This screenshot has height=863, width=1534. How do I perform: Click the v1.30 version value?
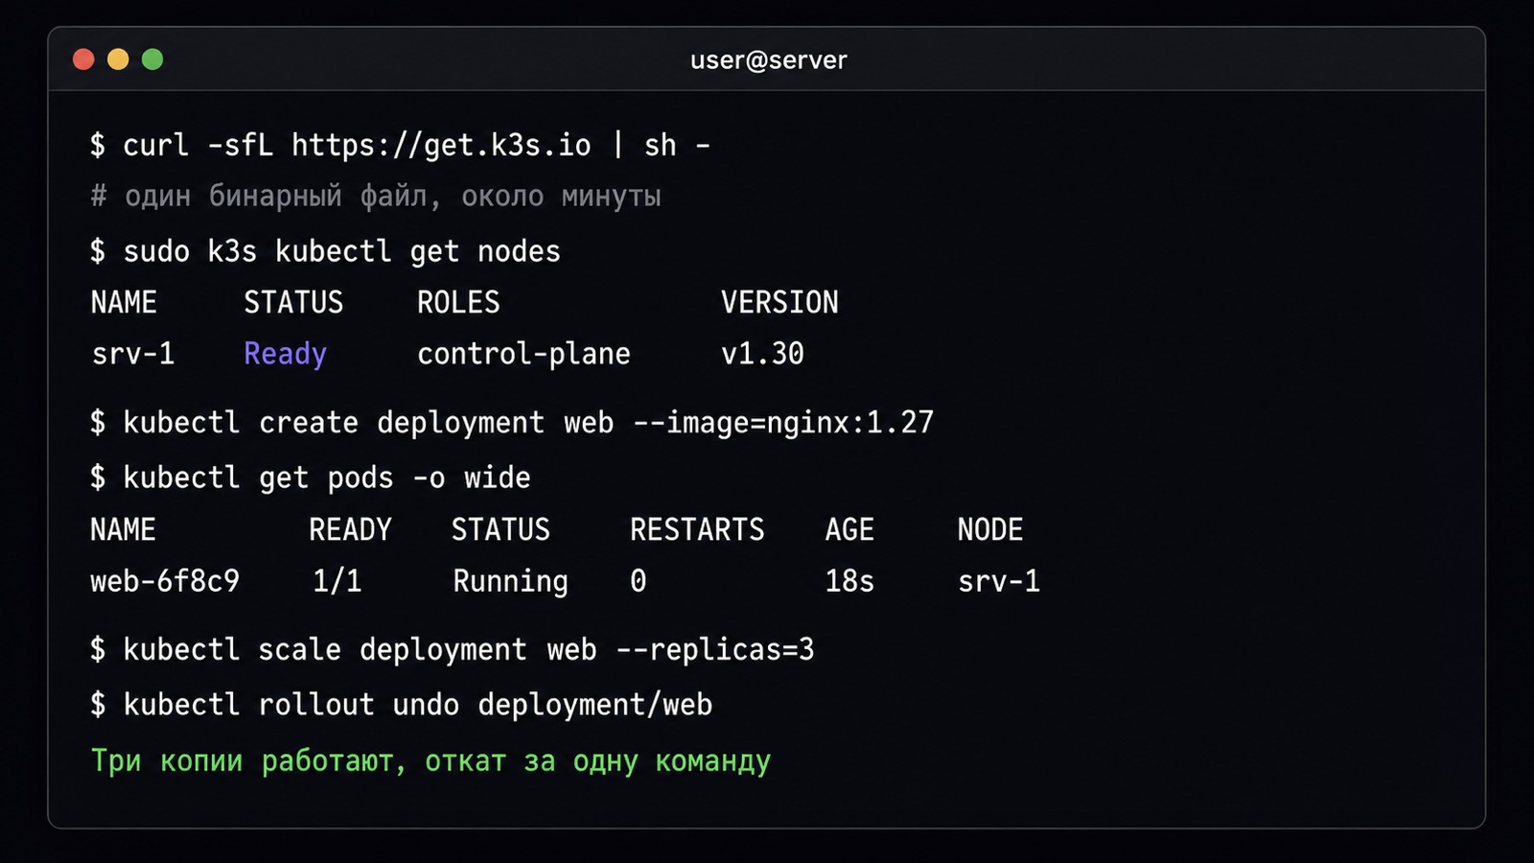[x=762, y=354]
